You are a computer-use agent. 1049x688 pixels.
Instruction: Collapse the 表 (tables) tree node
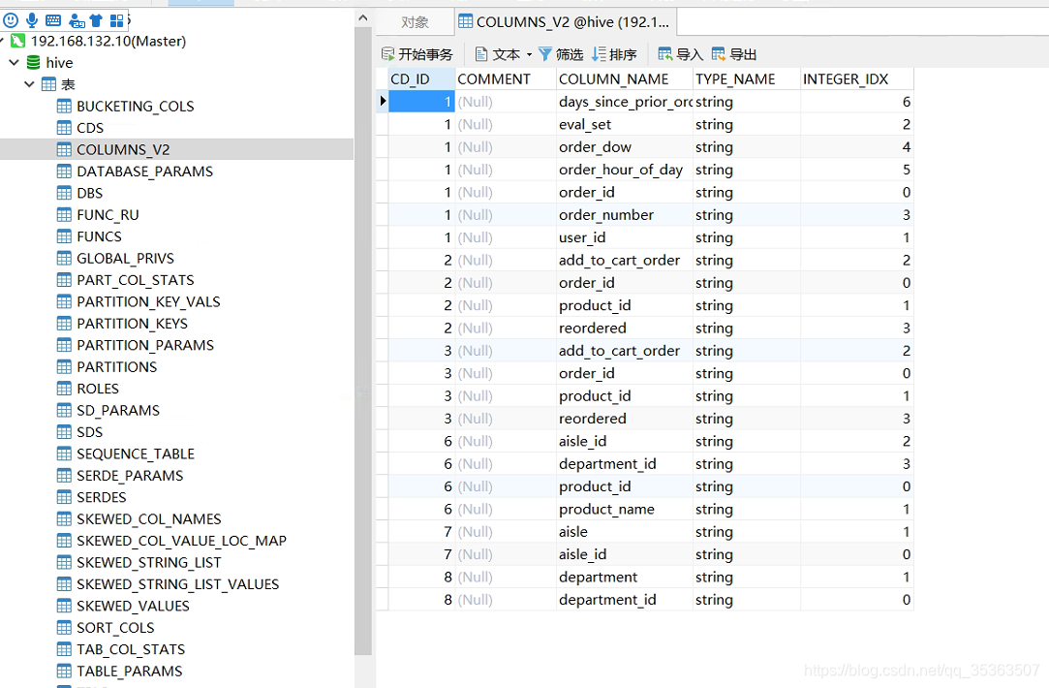28,83
